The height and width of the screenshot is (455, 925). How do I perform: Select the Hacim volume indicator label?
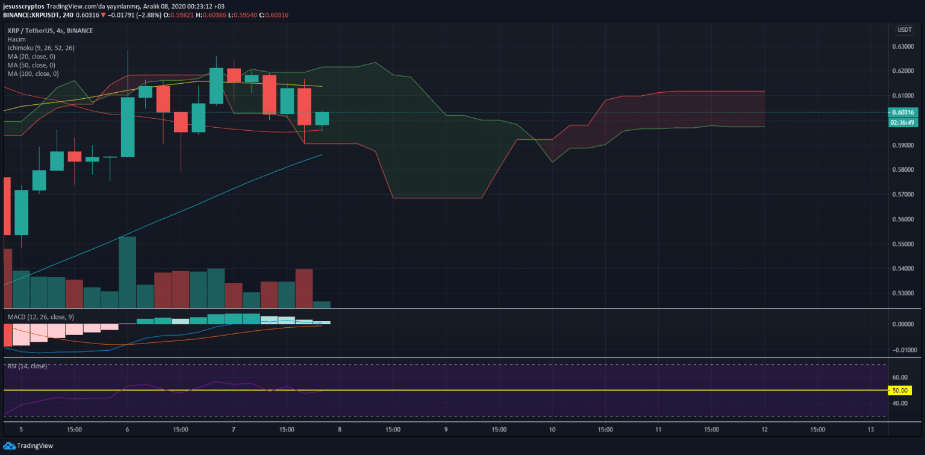17,39
